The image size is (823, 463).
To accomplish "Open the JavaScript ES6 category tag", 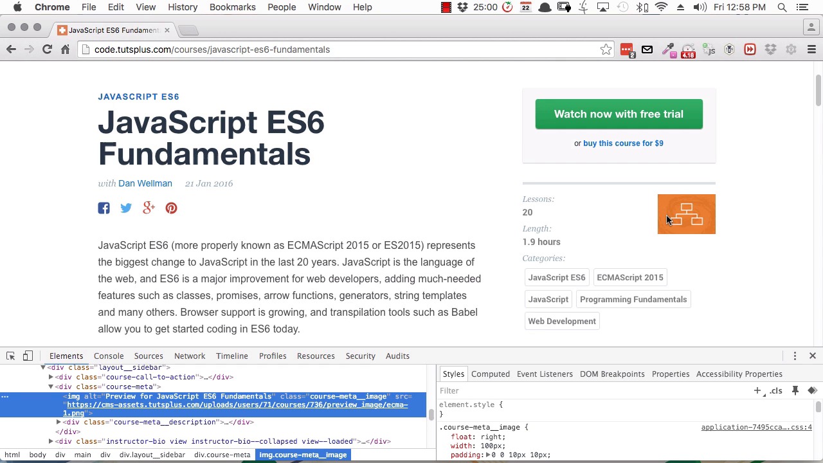I will coord(557,277).
